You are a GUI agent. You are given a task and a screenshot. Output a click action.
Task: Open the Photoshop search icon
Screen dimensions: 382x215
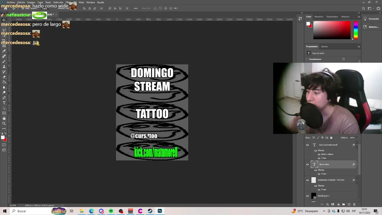tap(363, 8)
